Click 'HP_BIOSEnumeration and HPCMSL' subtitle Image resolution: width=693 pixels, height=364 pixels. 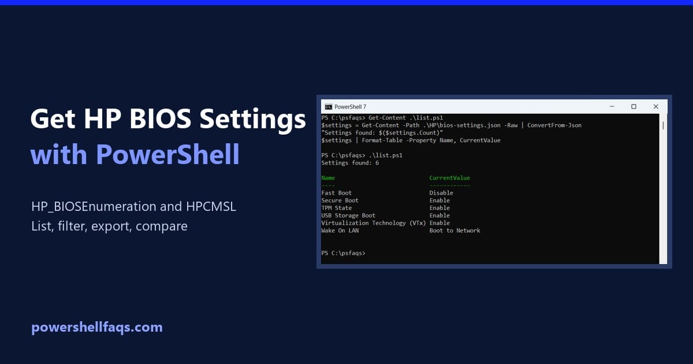pos(134,207)
